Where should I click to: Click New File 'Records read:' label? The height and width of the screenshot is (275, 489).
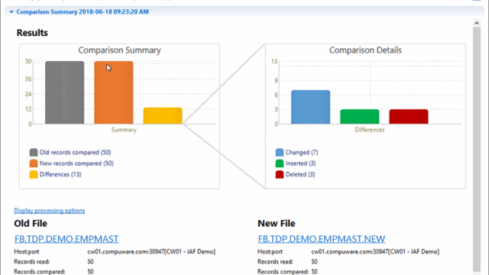pyautogui.click(x=275, y=261)
